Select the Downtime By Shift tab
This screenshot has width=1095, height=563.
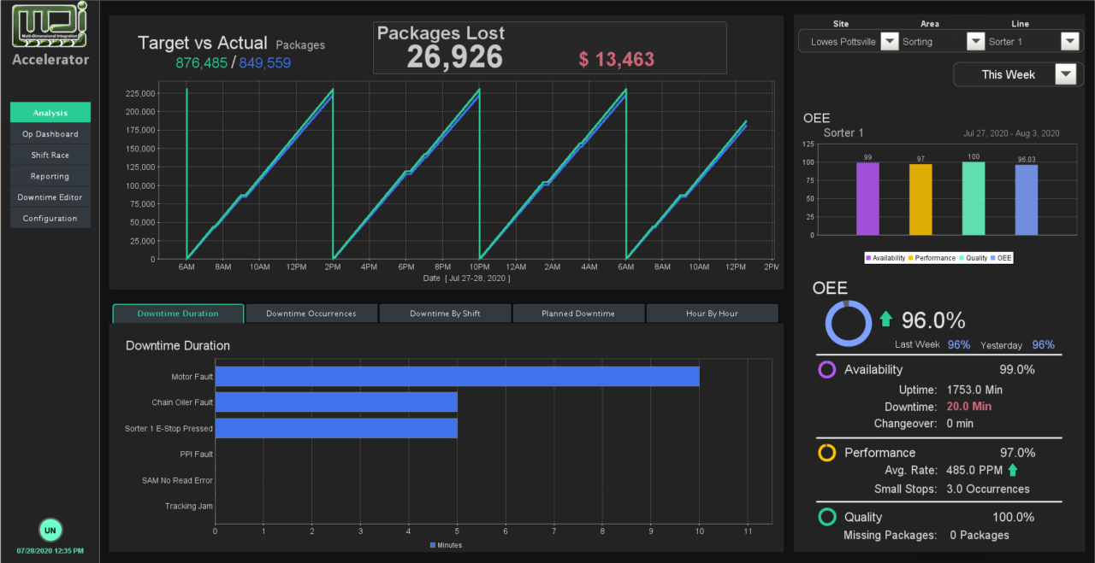pos(445,314)
